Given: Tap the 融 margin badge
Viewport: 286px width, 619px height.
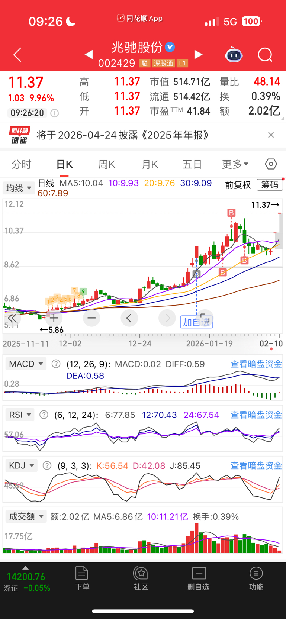Looking at the screenshot, I should (x=144, y=64).
